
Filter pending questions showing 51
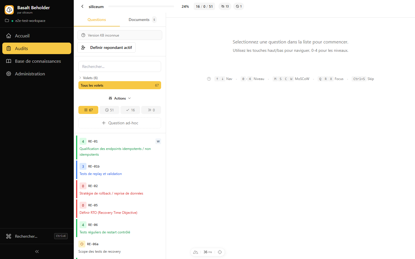pyautogui.click(x=109, y=110)
